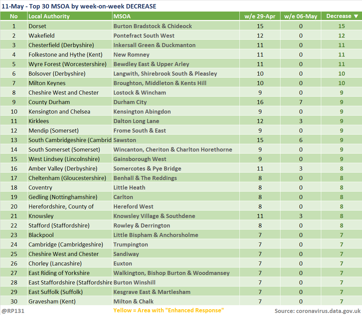
Task: Click 'Chorley (Lancashire)' cell
Action: click(x=70, y=263)
